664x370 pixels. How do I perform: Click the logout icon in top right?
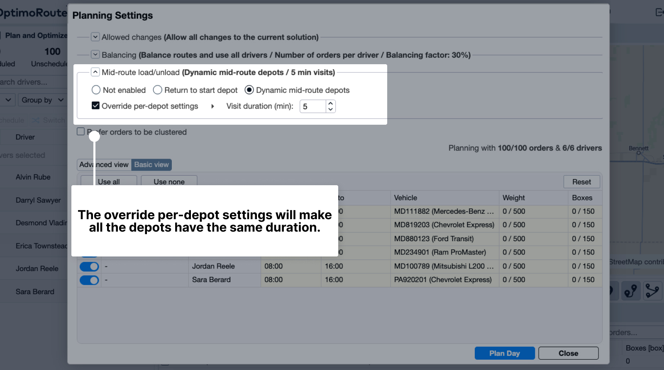click(x=659, y=12)
